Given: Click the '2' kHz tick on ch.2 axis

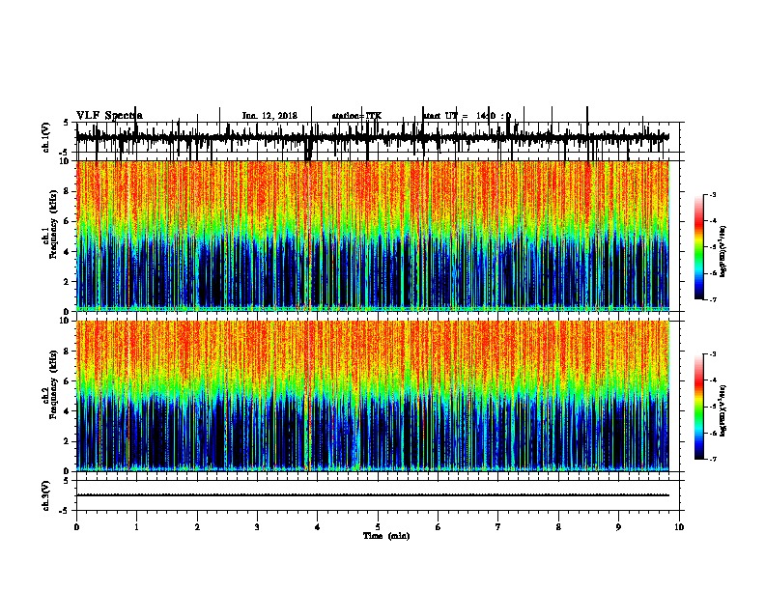Looking at the screenshot, I should (67, 441).
